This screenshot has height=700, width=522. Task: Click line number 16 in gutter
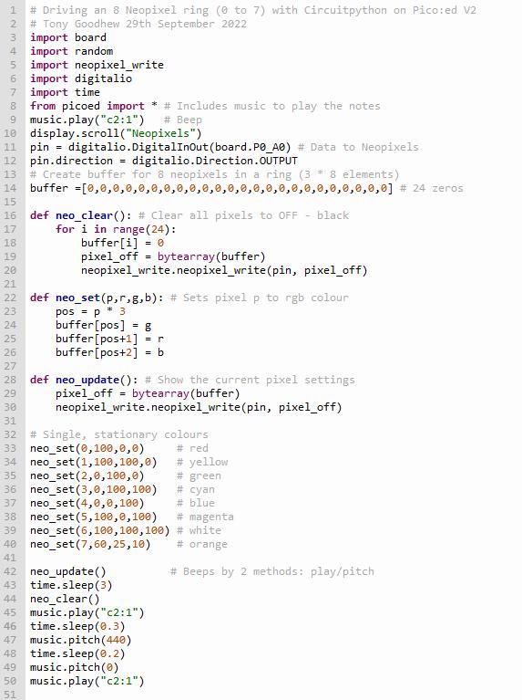click(x=10, y=215)
